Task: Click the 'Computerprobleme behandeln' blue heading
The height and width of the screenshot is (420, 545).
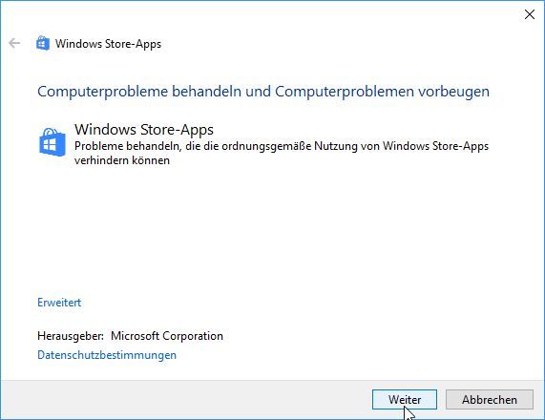Action: click(139, 92)
